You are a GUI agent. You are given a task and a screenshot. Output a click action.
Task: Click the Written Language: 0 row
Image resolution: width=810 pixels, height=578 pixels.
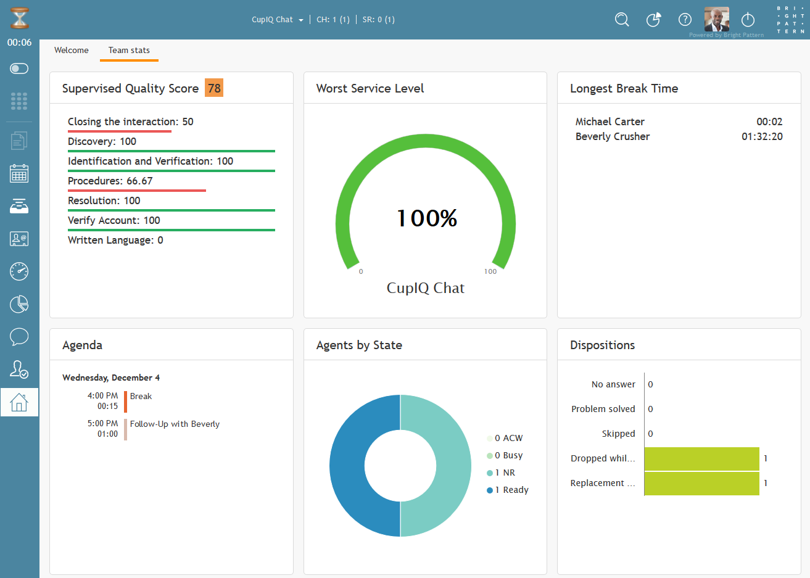[115, 241]
